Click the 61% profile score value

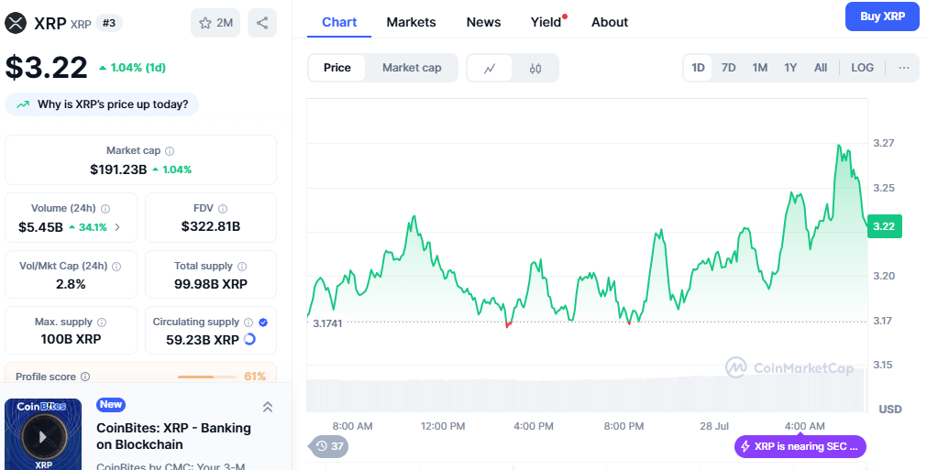click(255, 377)
